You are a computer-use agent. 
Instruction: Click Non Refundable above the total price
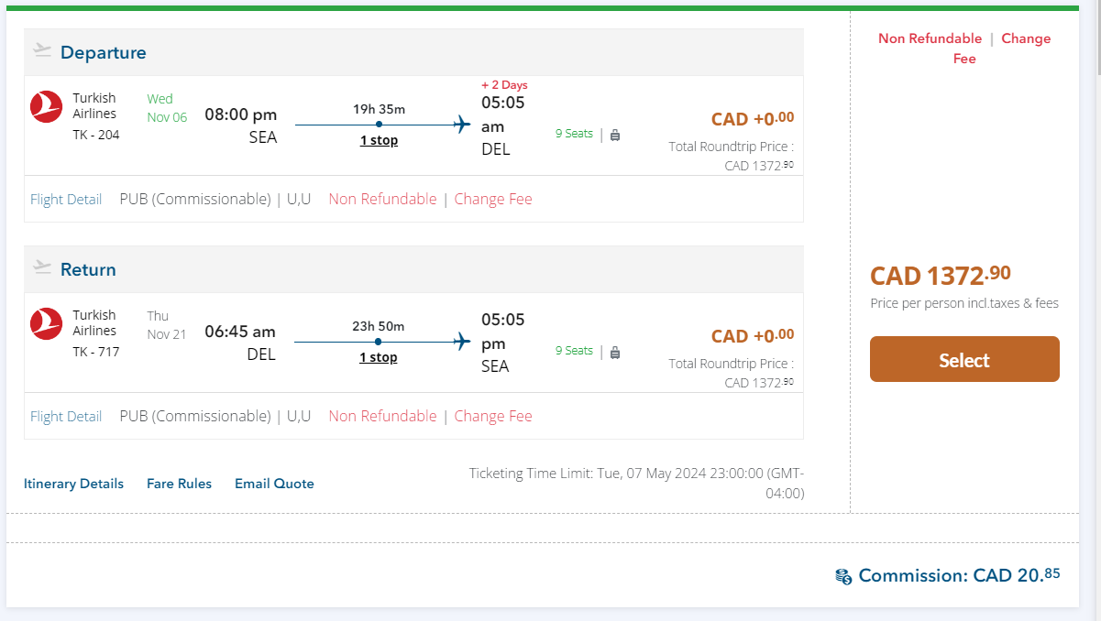[930, 38]
